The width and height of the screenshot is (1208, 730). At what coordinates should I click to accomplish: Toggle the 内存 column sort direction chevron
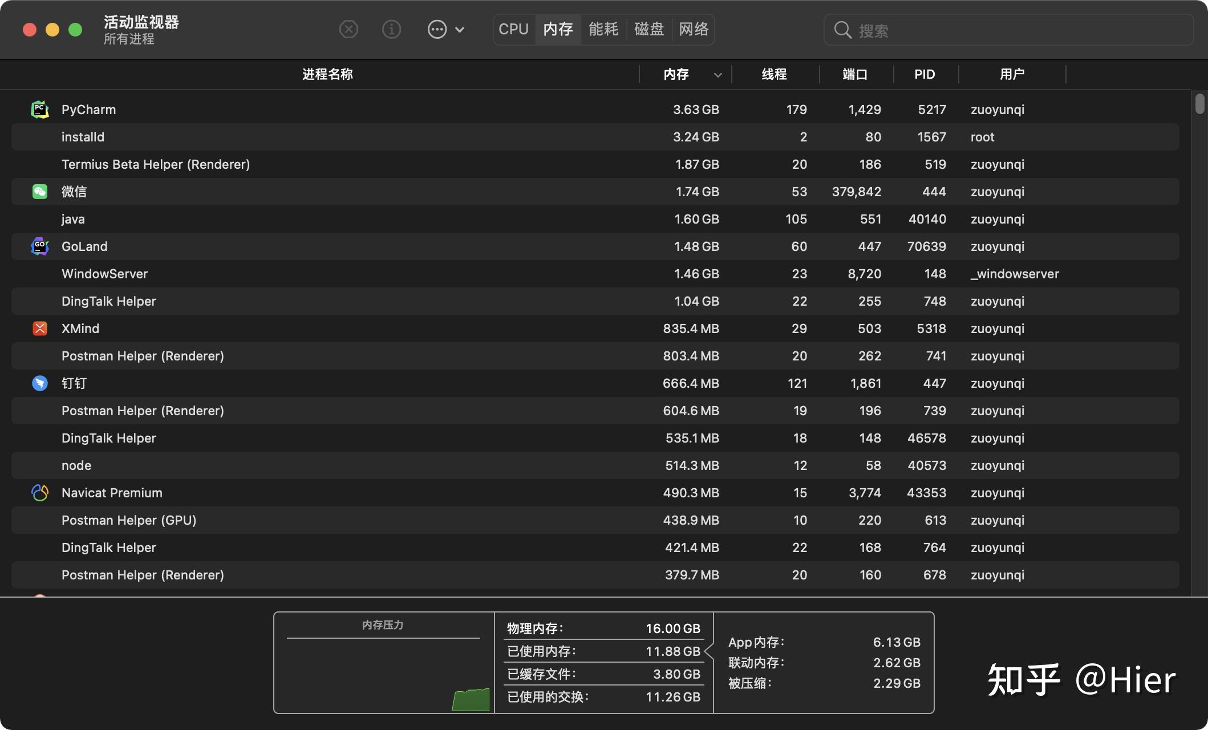[718, 75]
